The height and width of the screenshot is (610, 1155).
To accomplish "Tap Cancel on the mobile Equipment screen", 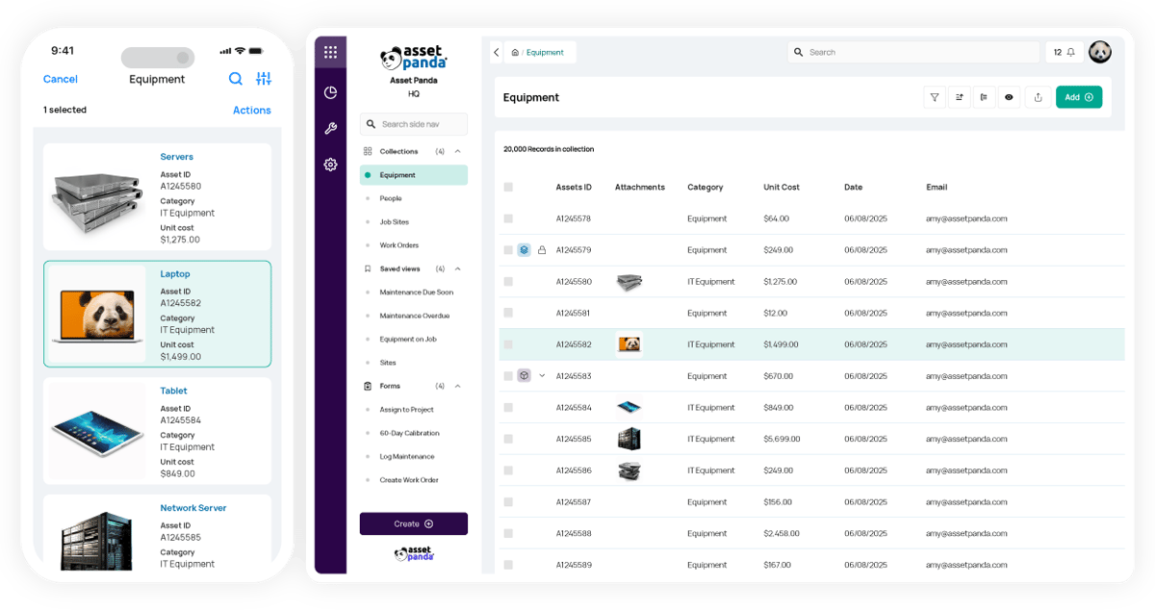I will [x=60, y=79].
